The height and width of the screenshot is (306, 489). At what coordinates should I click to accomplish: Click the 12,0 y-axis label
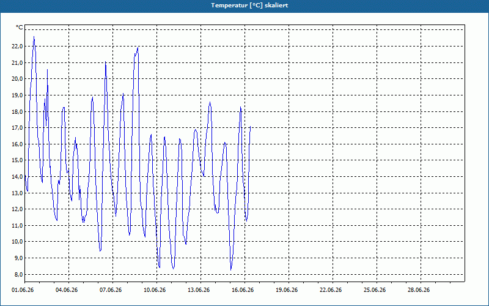pos(17,209)
